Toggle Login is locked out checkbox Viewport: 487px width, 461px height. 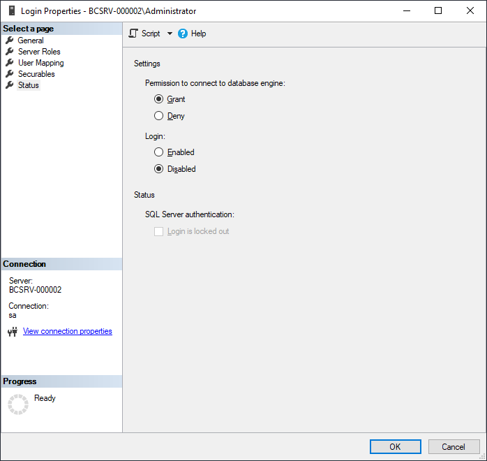tap(158, 231)
